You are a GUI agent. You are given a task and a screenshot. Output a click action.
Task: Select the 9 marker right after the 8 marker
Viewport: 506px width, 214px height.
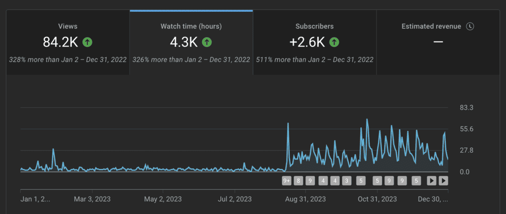pyautogui.click(x=310, y=181)
